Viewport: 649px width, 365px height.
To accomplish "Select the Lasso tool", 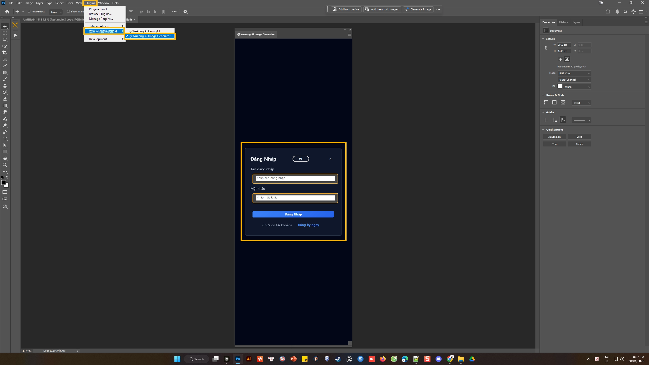I will point(5,40).
